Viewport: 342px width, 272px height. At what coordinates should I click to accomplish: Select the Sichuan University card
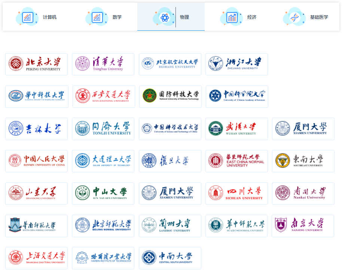[x=236, y=194]
